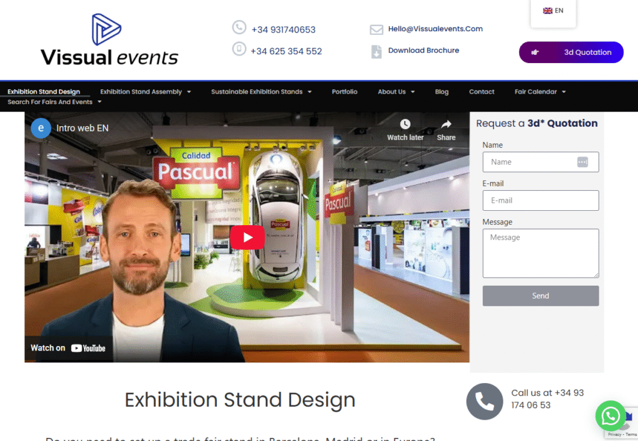
Task: Play the Intro web EN video
Action: (247, 237)
